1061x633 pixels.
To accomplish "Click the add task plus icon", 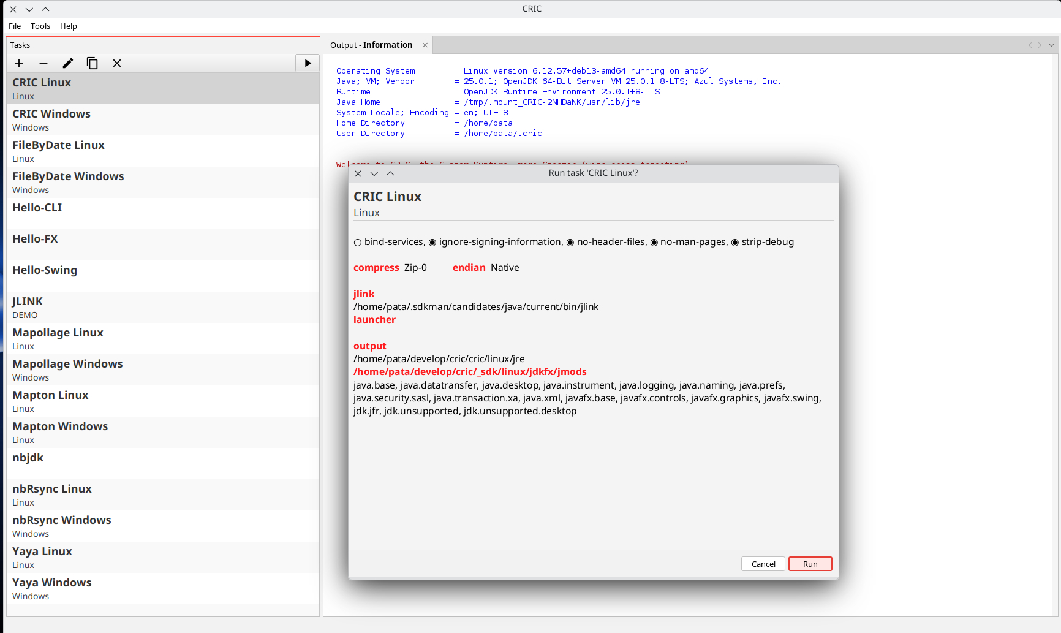I will (19, 63).
